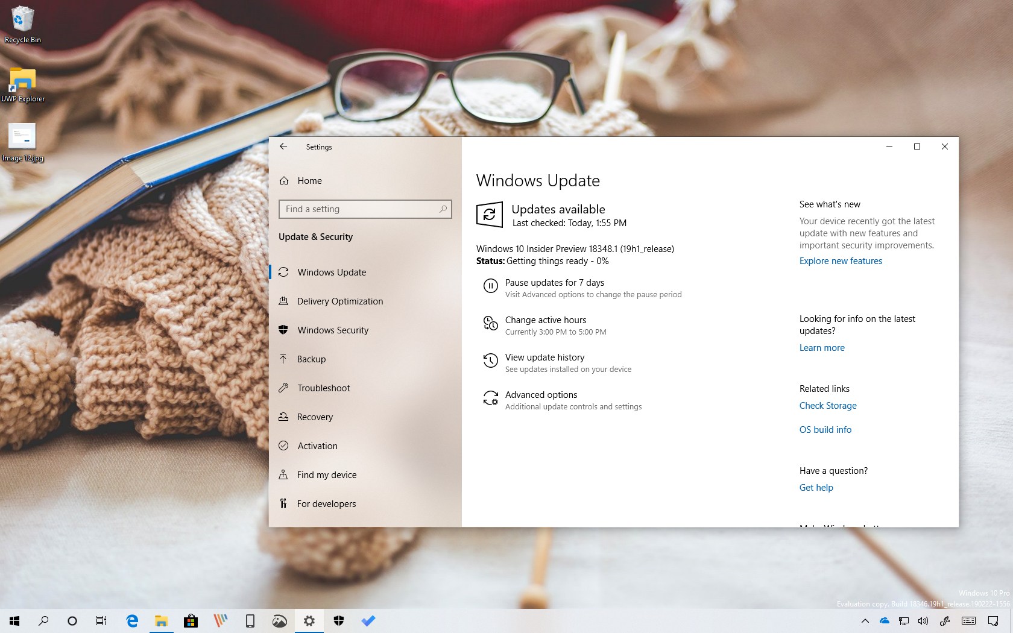Open View update history via its icon
The height and width of the screenshot is (633, 1013).
point(490,361)
